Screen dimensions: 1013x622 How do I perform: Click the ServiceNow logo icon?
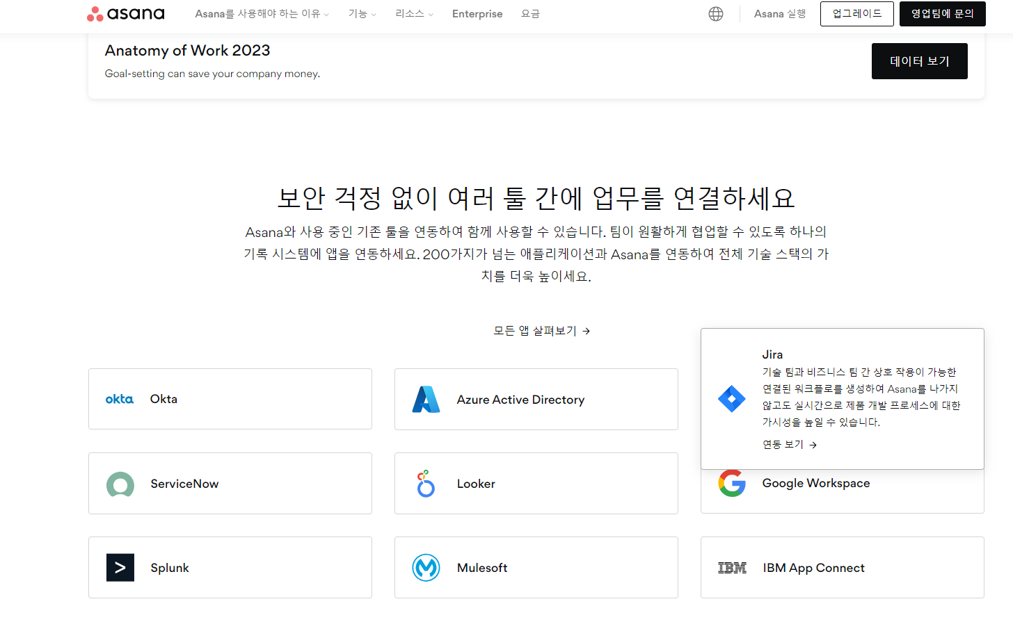(x=120, y=484)
